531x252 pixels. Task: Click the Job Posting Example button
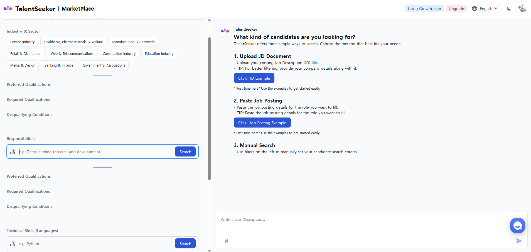point(262,123)
